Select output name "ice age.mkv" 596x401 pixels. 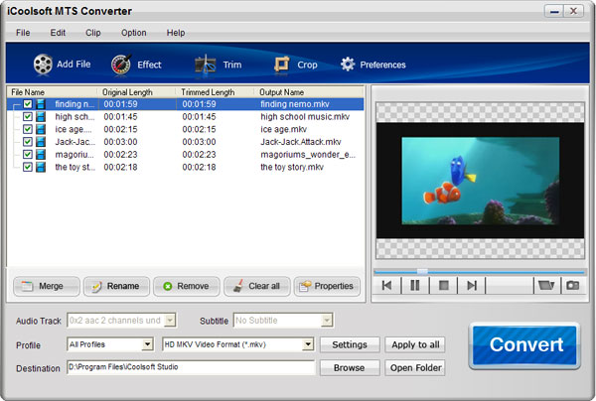(x=283, y=129)
